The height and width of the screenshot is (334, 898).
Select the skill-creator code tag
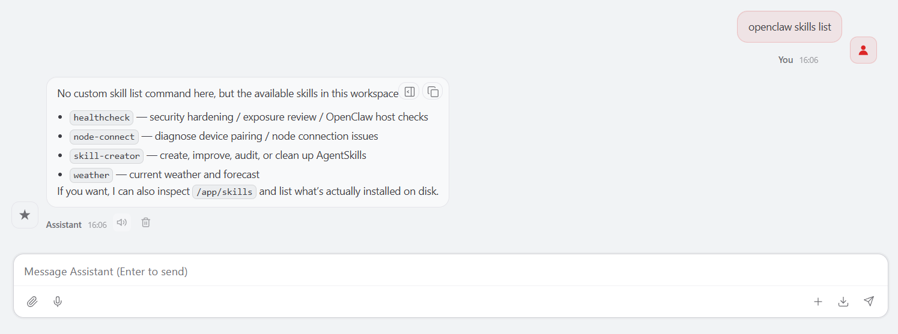point(106,156)
